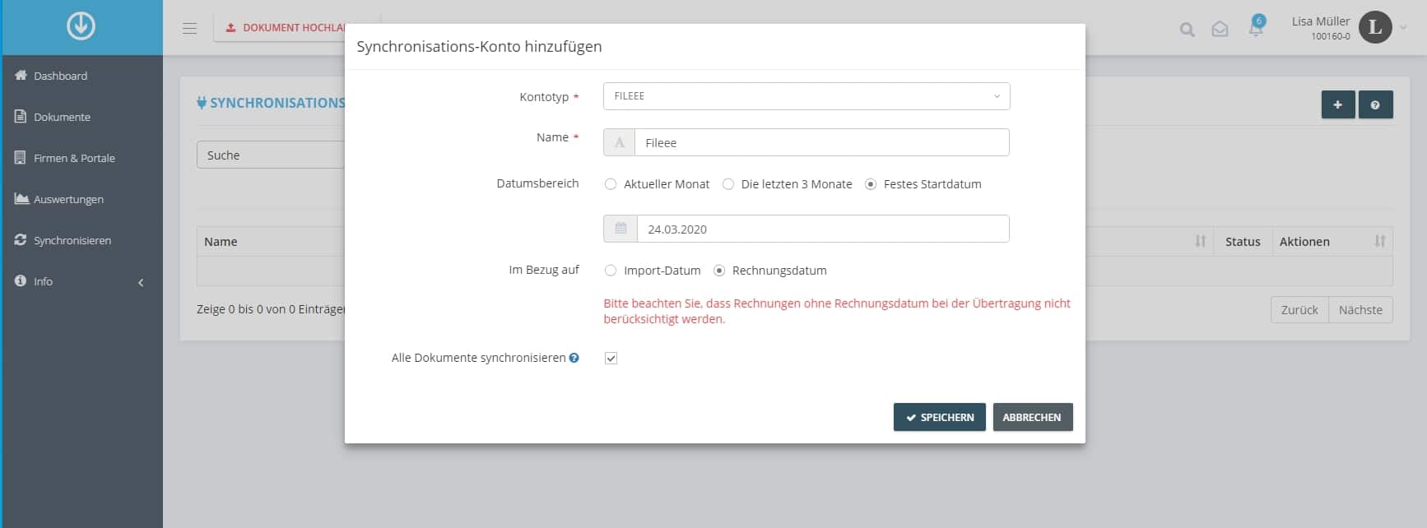Open notifications bell with badge 6
1427x528 pixels.
(x=1256, y=27)
